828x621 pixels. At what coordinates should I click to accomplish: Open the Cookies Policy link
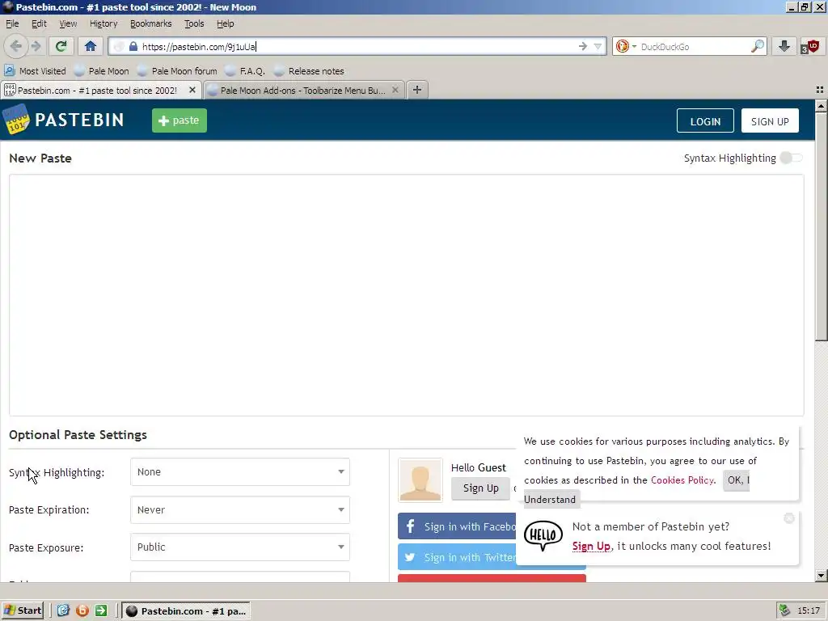point(682,480)
